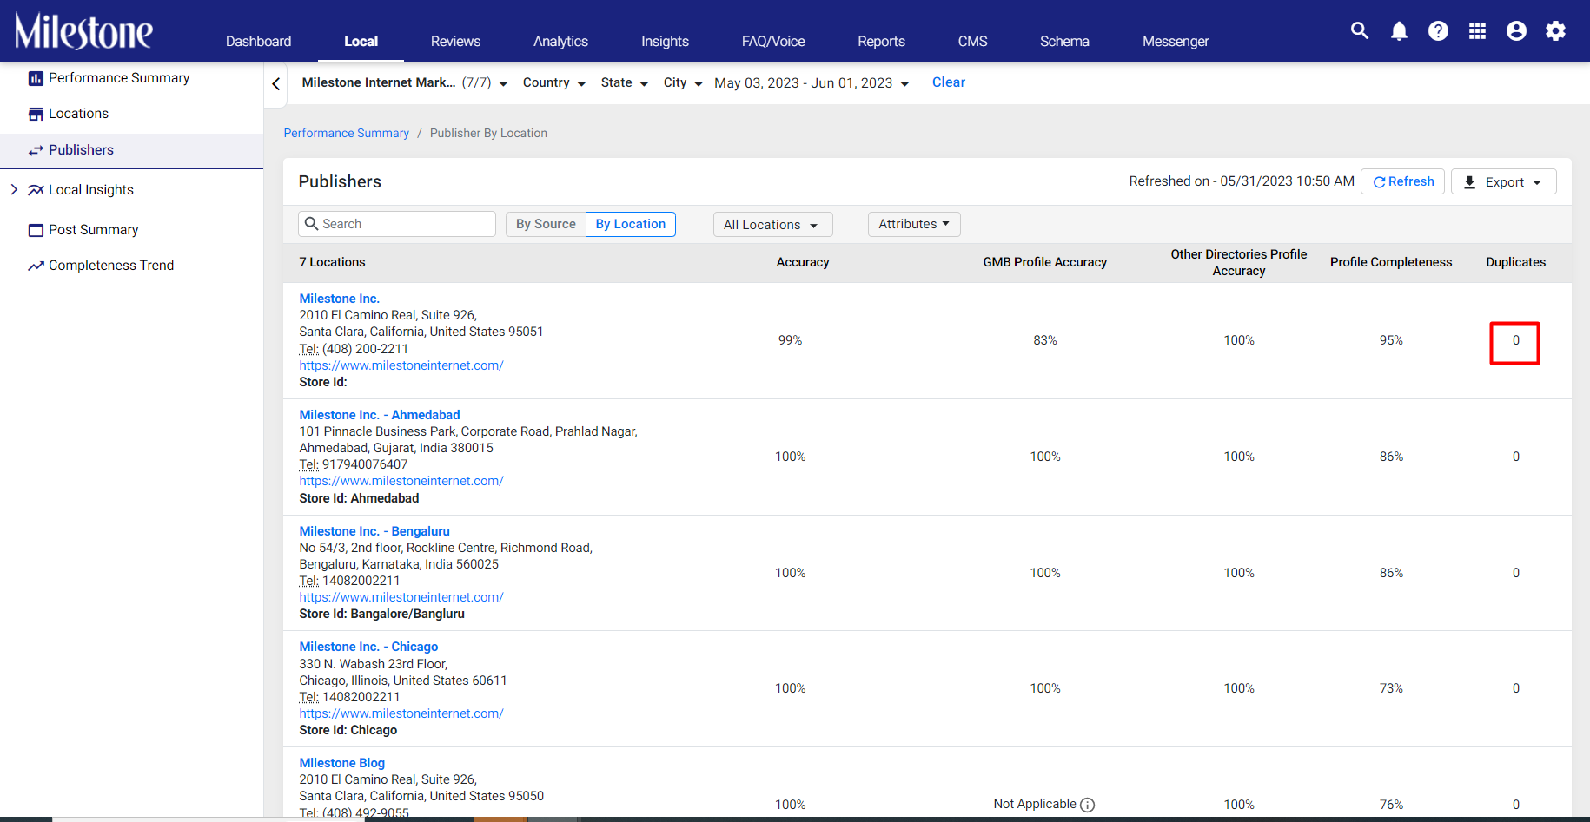Viewport: 1590px width, 822px height.
Task: Open the Reports tab
Action: point(881,41)
